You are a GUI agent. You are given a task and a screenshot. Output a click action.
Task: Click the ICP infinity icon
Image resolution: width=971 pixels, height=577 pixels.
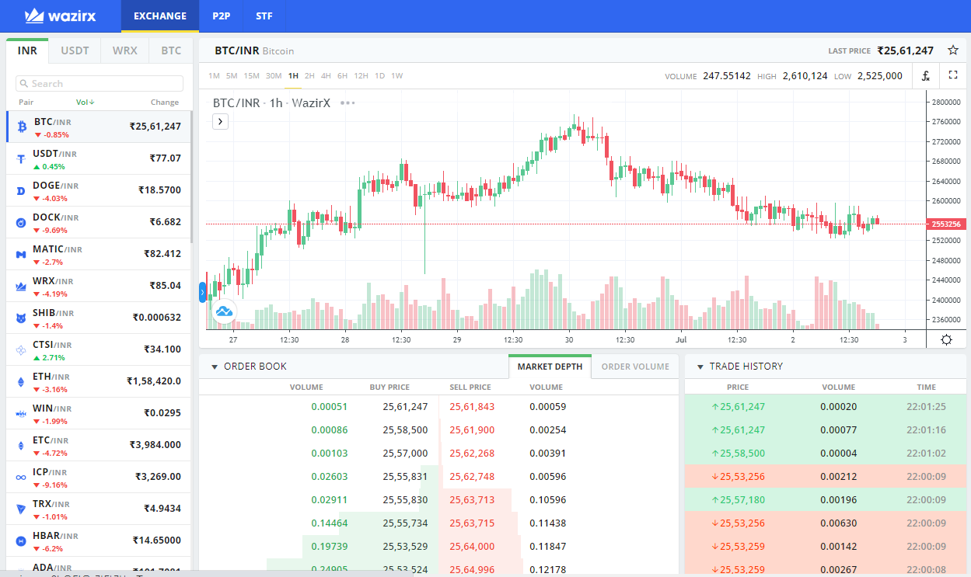(21, 477)
